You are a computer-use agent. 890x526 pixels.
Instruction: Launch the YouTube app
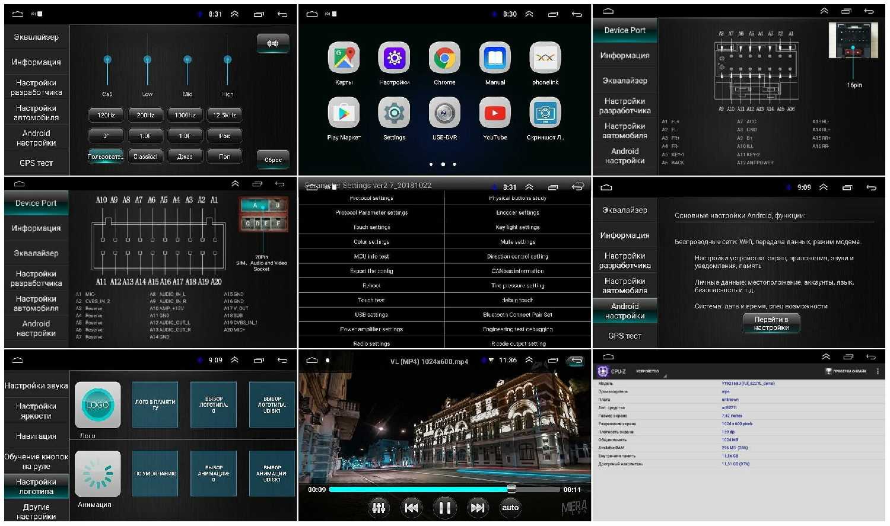[495, 113]
